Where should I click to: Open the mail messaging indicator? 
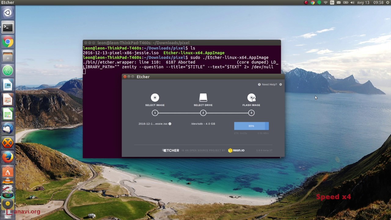(x=339, y=2)
